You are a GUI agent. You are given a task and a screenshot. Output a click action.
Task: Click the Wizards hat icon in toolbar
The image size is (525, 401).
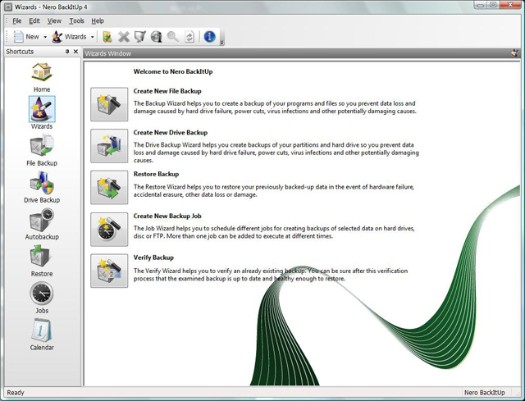[x=57, y=37]
